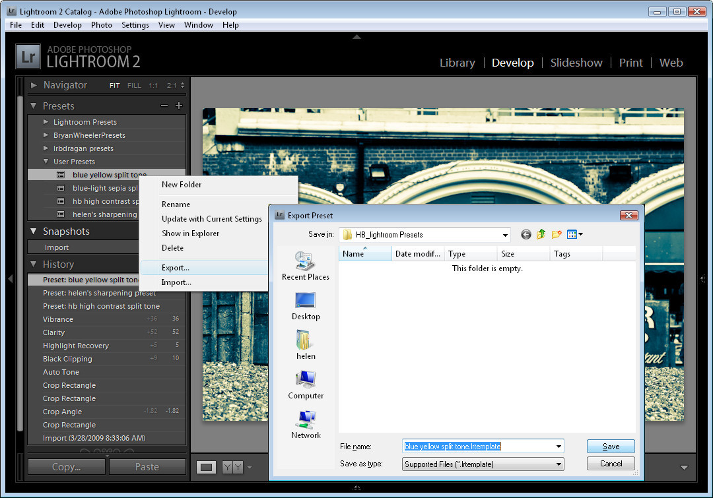Select Crop Angle history step

(x=106, y=411)
